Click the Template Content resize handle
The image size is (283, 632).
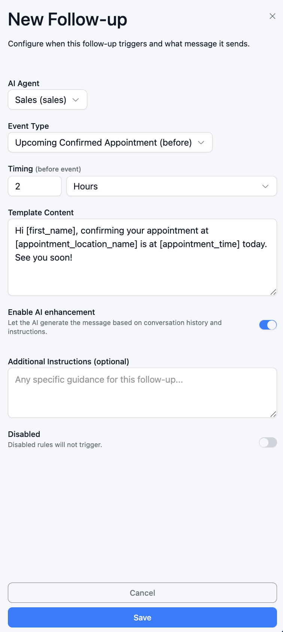tap(273, 292)
